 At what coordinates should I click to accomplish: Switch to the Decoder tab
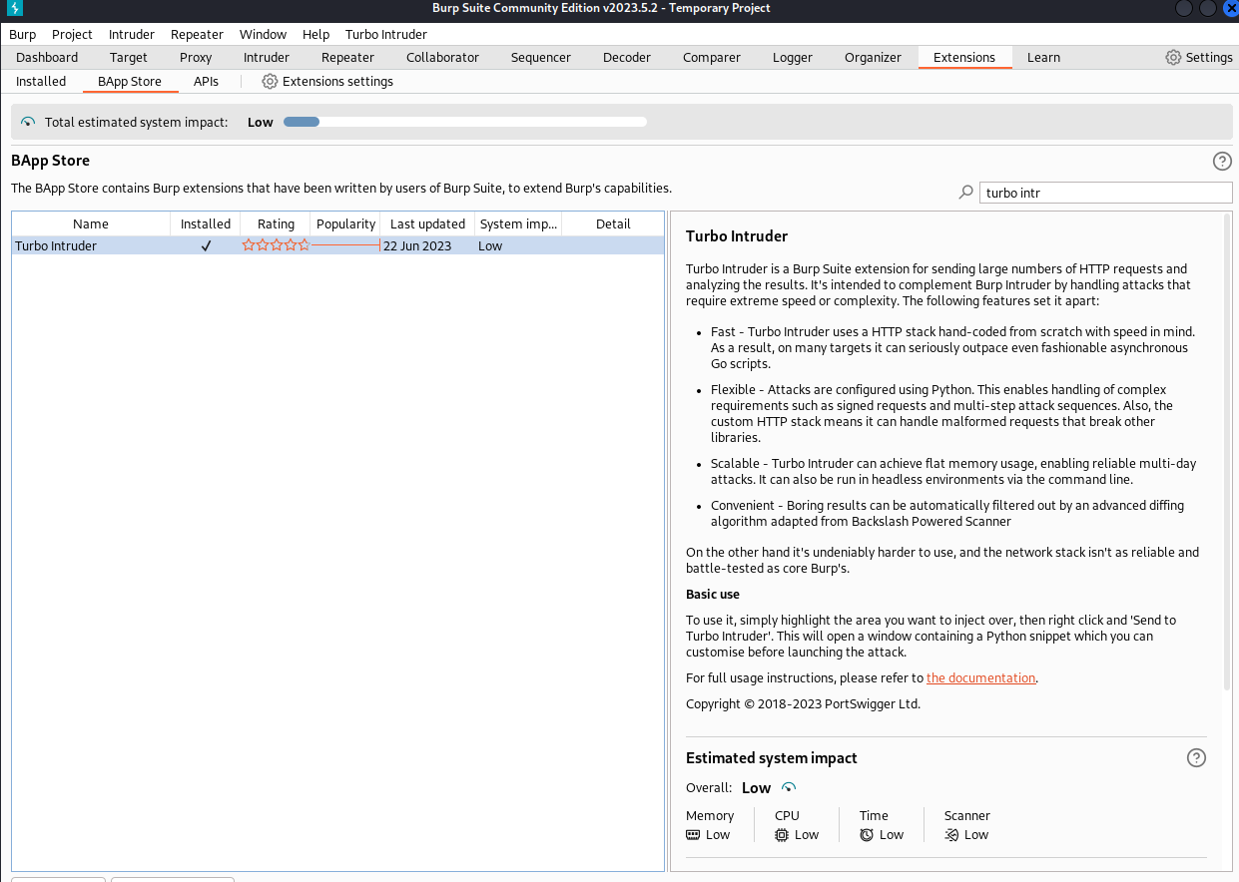coord(627,57)
